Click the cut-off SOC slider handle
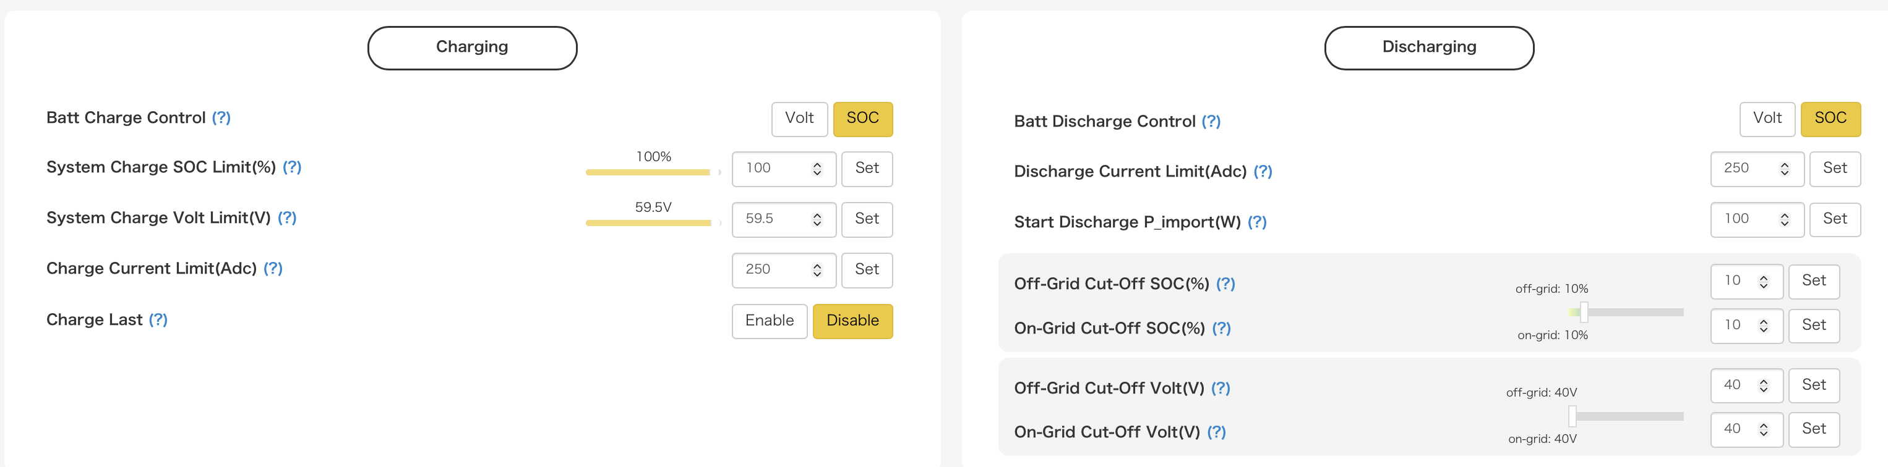Viewport: 1888px width, 467px height. click(1584, 312)
